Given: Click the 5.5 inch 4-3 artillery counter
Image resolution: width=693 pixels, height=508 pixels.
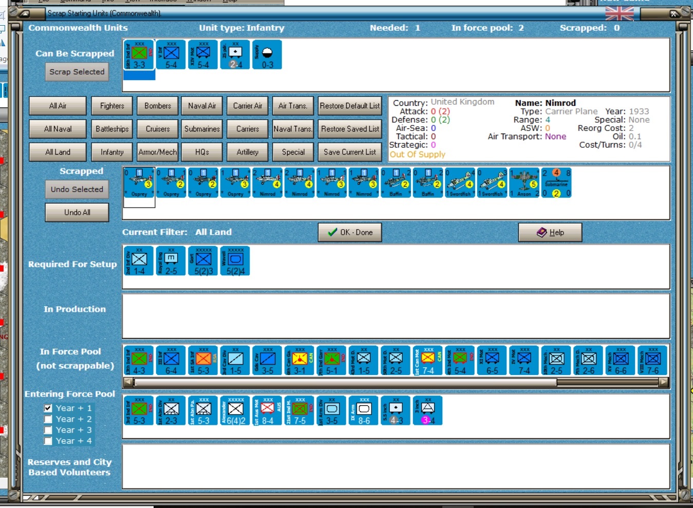Looking at the screenshot, I should click(x=396, y=410).
